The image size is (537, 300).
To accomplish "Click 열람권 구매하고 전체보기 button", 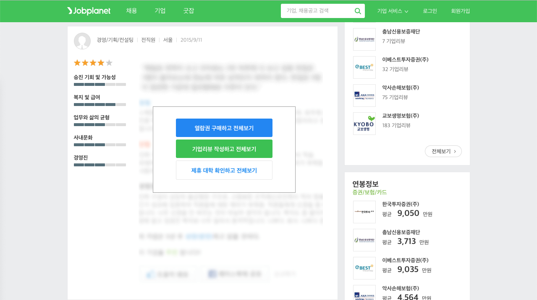I will (x=224, y=128).
